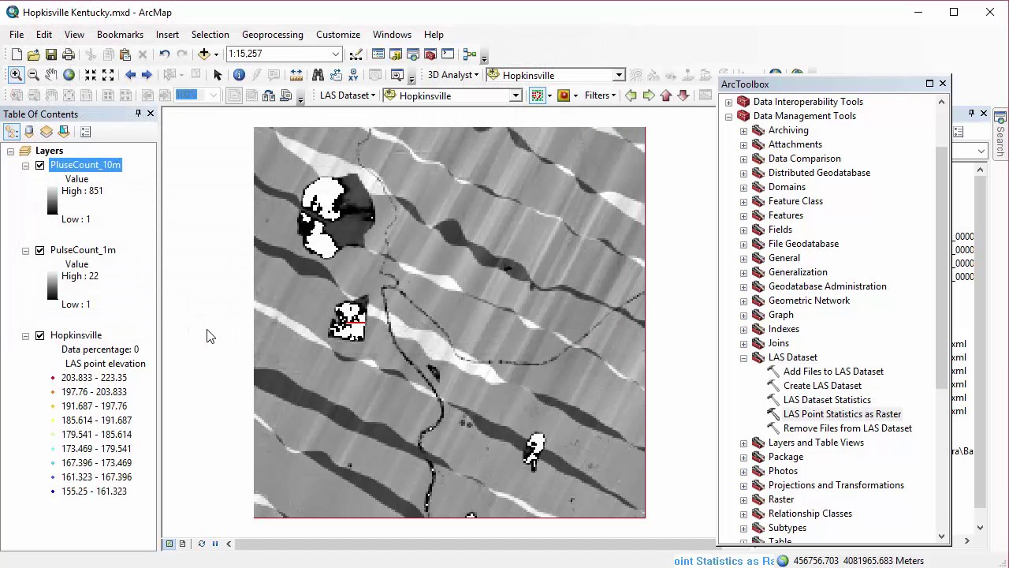Go forward to next extent

pos(147,75)
